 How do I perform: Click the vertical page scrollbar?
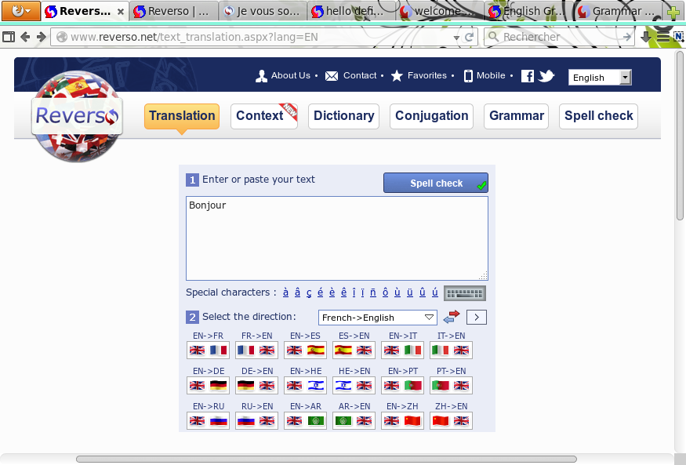tap(680, 136)
